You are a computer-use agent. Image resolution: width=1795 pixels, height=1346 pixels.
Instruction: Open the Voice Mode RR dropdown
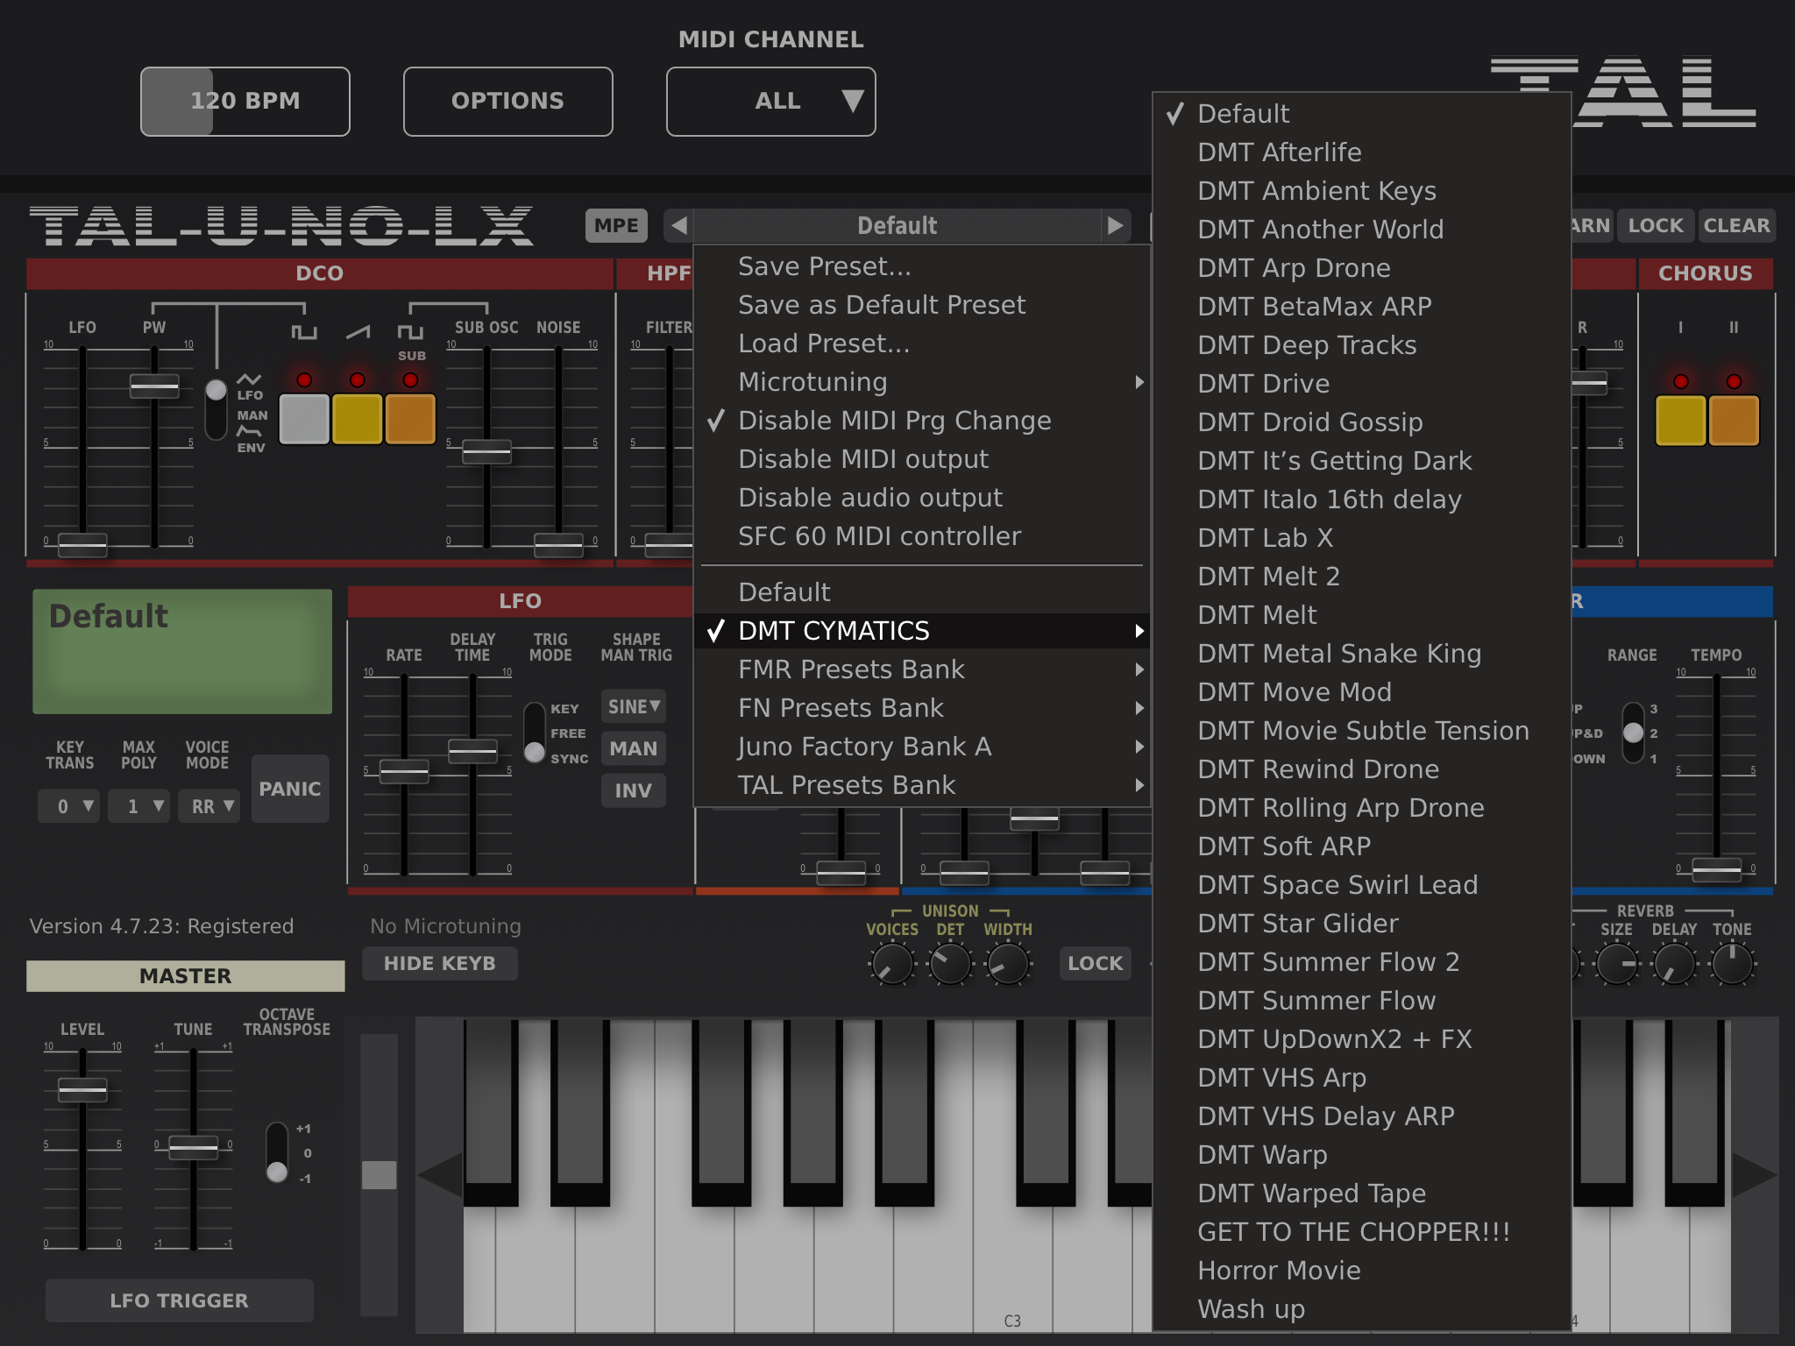[x=208, y=805]
